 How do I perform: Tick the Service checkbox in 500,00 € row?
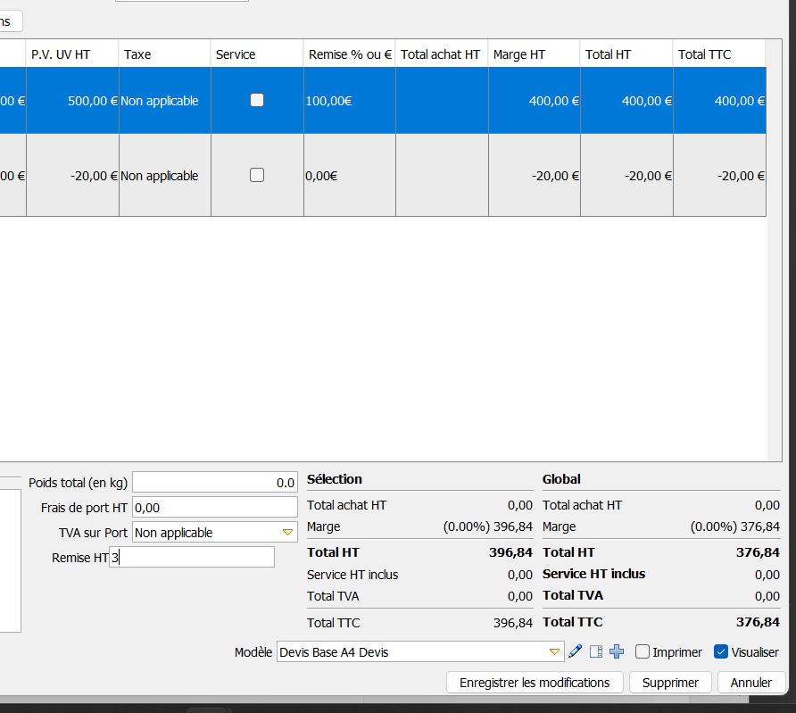[x=257, y=101]
